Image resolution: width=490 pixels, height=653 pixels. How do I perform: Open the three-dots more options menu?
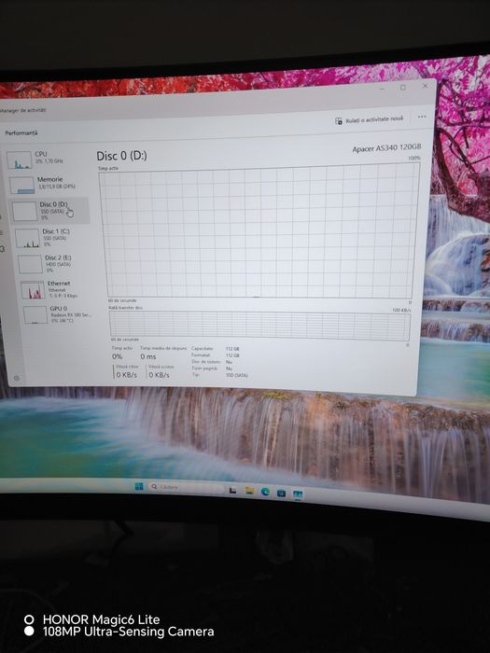click(x=422, y=117)
